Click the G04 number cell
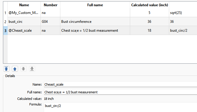The height and width of the screenshot is (112, 197). click(x=51, y=22)
